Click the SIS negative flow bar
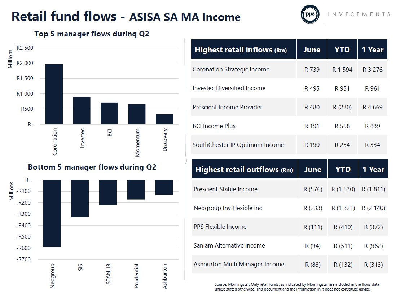 (x=80, y=198)
